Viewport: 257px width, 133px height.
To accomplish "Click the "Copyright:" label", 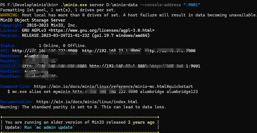I will click(12, 25).
